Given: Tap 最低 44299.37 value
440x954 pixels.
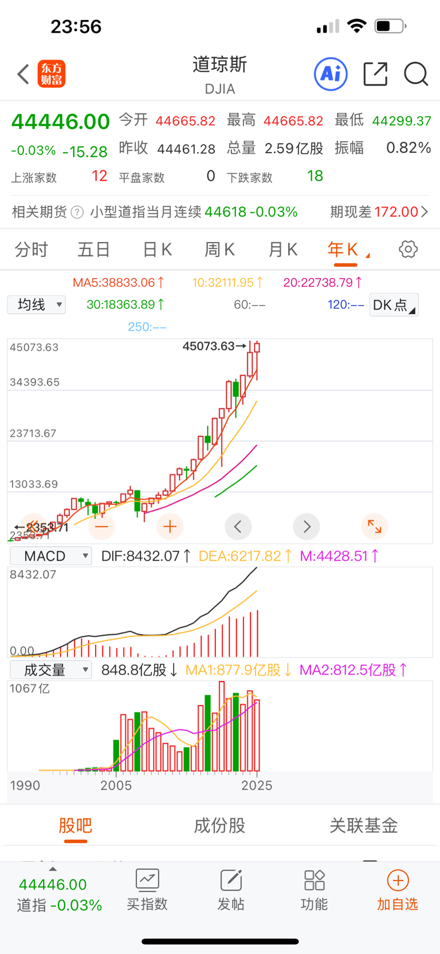Looking at the screenshot, I should 402,121.
